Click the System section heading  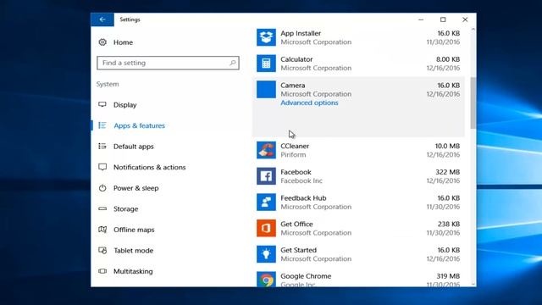tap(108, 84)
